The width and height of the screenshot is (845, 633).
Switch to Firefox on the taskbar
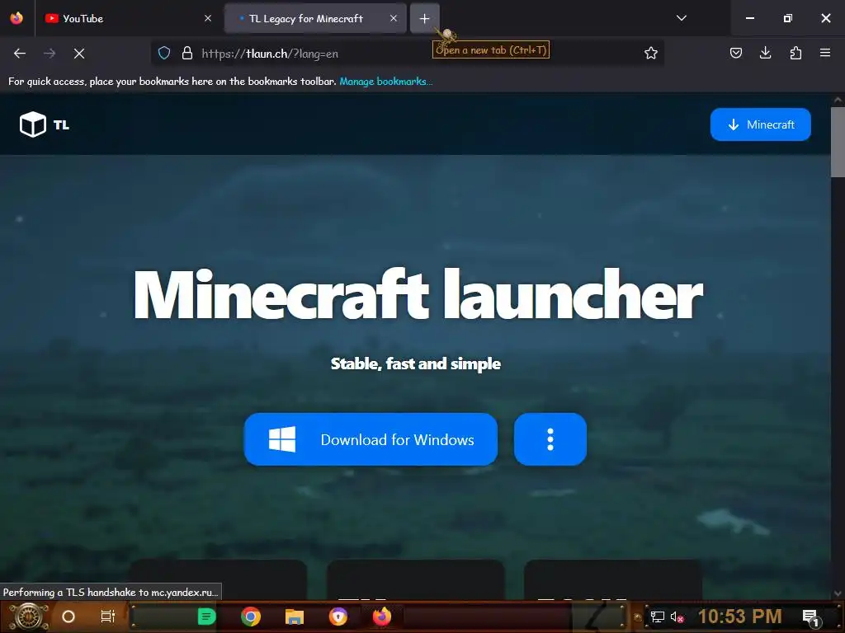pyautogui.click(x=382, y=617)
